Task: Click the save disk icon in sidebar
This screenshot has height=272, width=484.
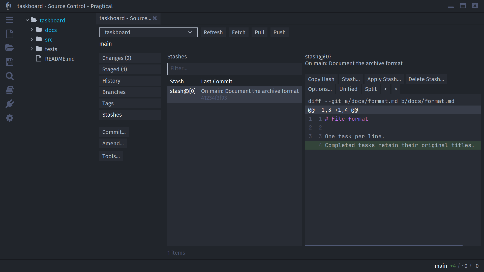Action: click(10, 62)
